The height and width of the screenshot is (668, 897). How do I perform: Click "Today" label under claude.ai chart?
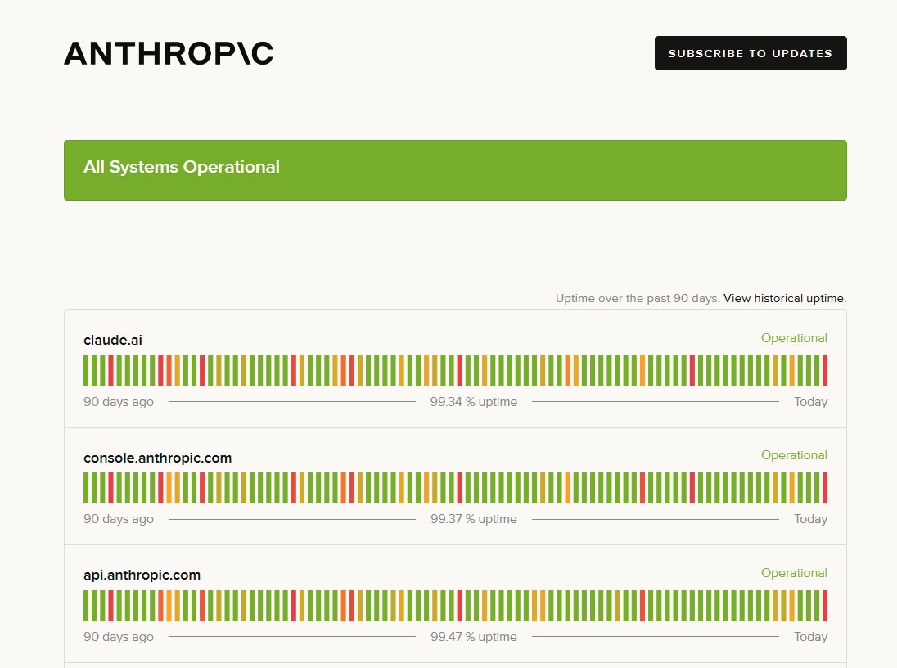click(810, 402)
